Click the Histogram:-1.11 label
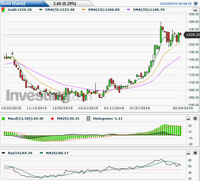Image resolution: width=200 pixels, height=181 pixels. pyautogui.click(x=108, y=119)
